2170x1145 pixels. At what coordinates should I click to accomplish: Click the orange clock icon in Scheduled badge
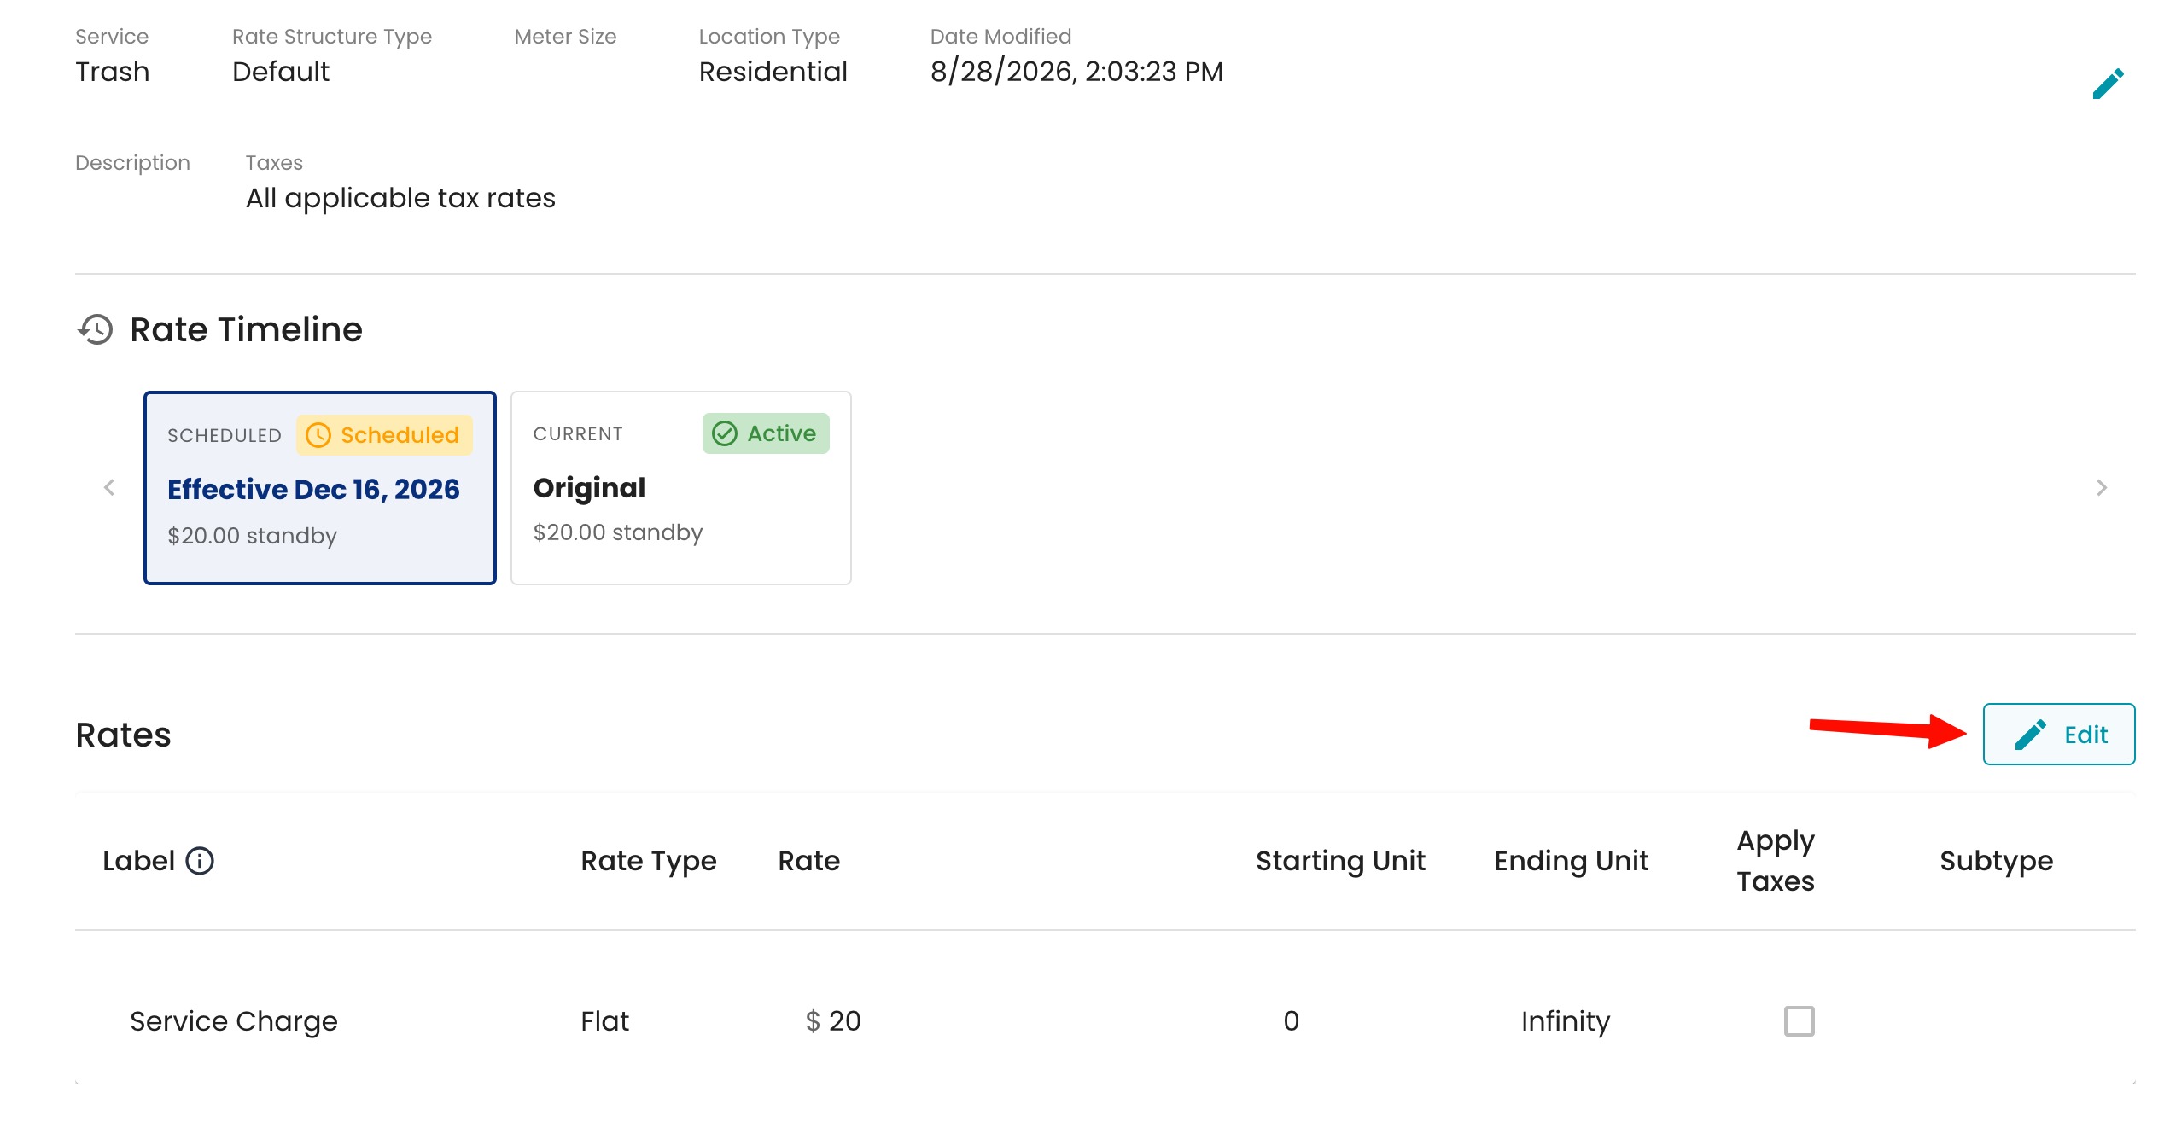(x=318, y=435)
